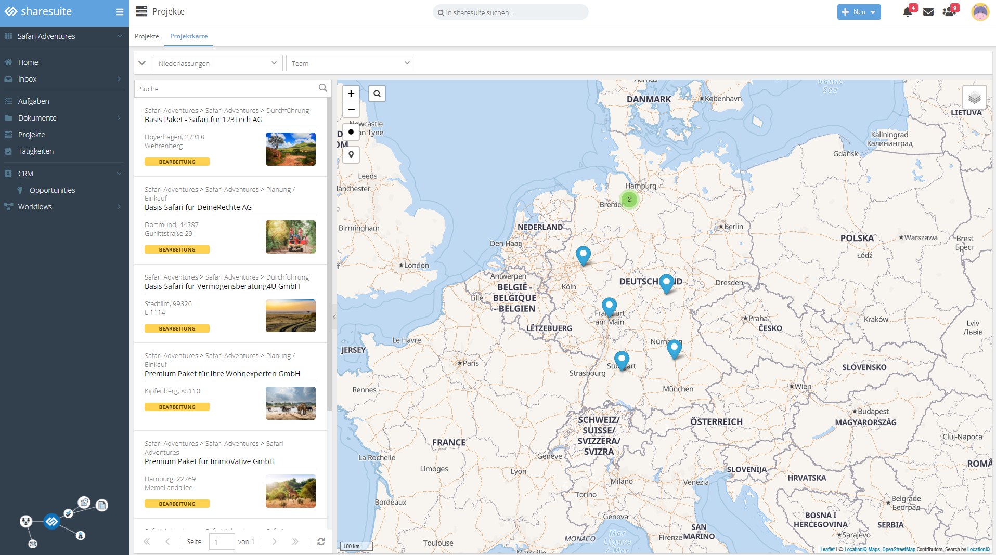Click the 123Tech AG project thumbnail
The image size is (996, 555).
pyautogui.click(x=291, y=149)
